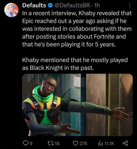Click the like count 276
The height and width of the screenshot is (149, 137).
[83, 143]
